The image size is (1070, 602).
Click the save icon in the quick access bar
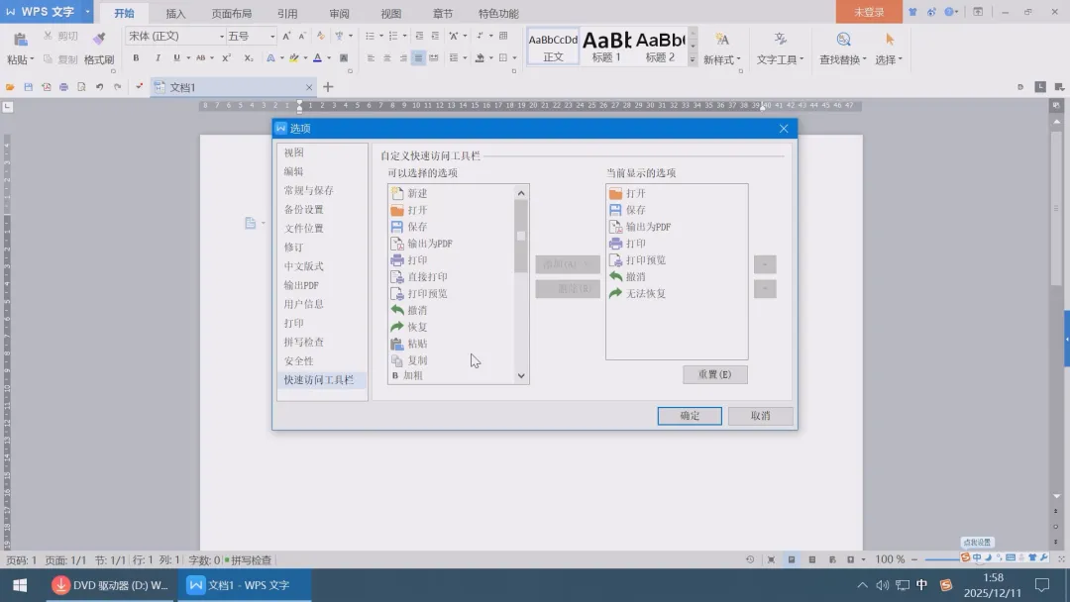[x=28, y=87]
